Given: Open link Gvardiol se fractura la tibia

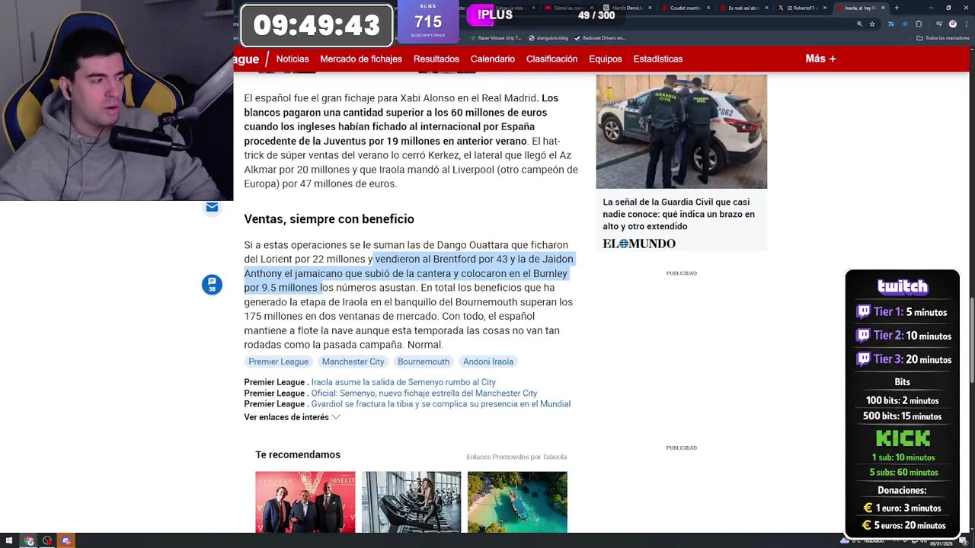Looking at the screenshot, I should tap(441, 403).
